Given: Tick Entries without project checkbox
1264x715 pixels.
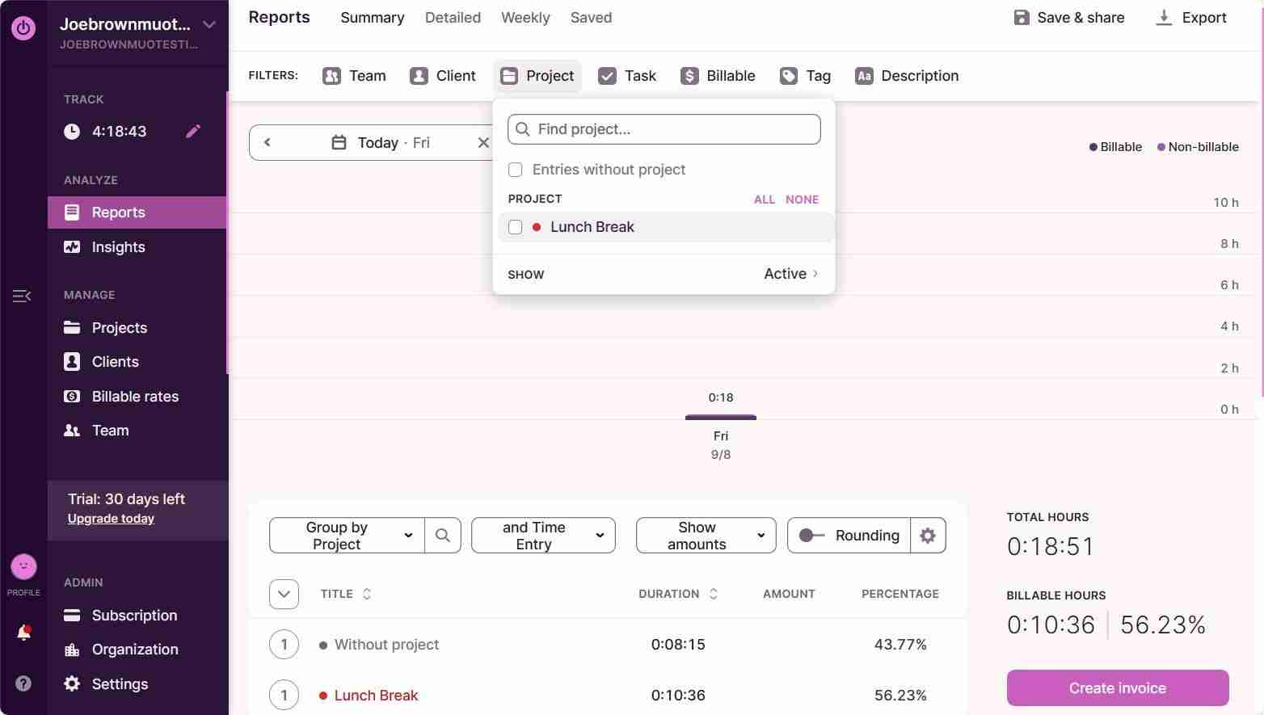Looking at the screenshot, I should [516, 170].
